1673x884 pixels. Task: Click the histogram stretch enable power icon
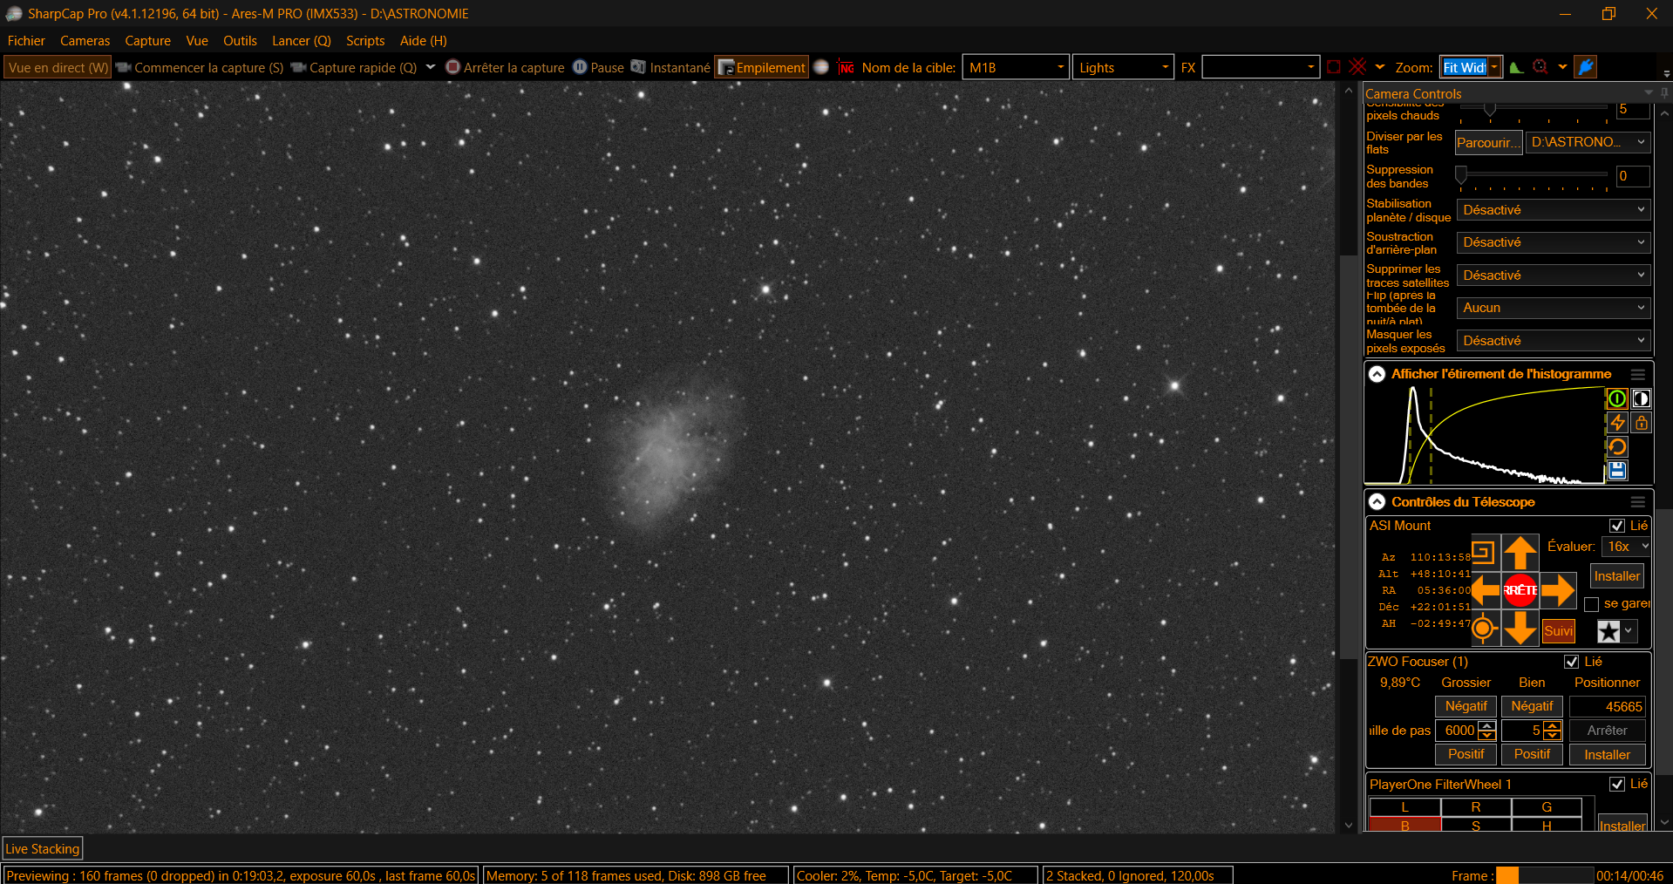tap(1617, 398)
